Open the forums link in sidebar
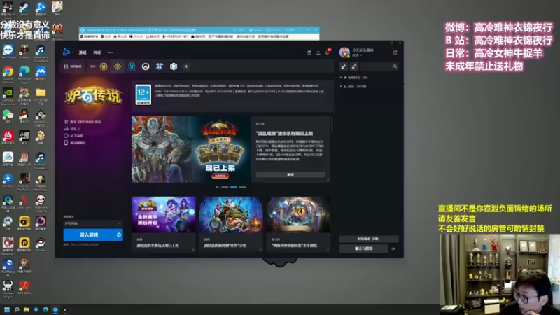 click(x=73, y=129)
